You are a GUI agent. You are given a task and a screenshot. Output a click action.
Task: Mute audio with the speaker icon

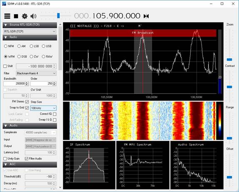tap(33, 16)
